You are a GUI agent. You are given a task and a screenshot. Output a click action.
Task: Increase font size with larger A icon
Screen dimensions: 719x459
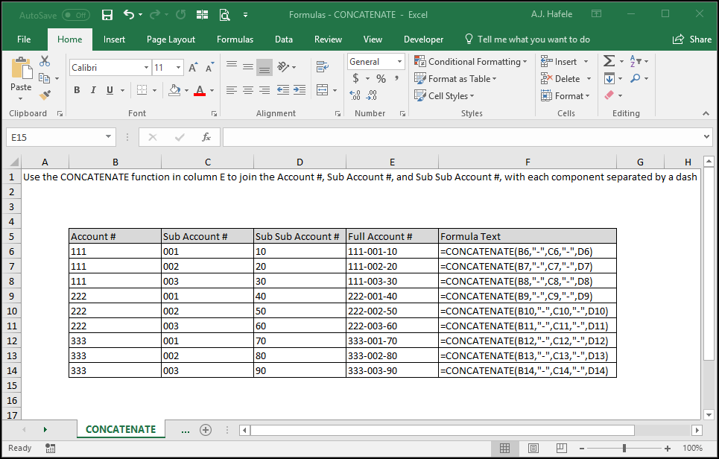pos(193,67)
